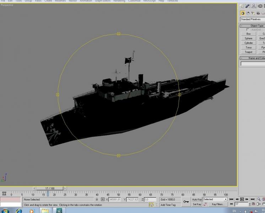Open the Standard Primitives category dropdown
265x213 pixels.
[253, 20]
